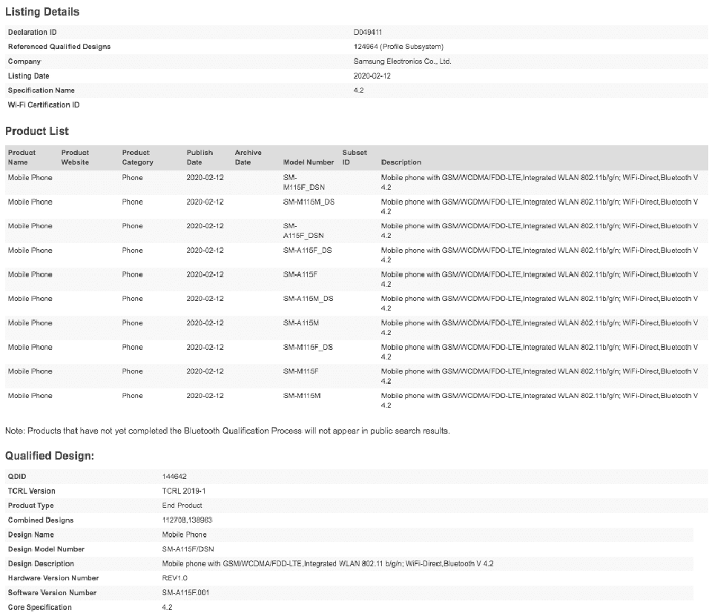Click the Qualified Design heading
Image resolution: width=712 pixels, height=613 pixels.
[50, 456]
